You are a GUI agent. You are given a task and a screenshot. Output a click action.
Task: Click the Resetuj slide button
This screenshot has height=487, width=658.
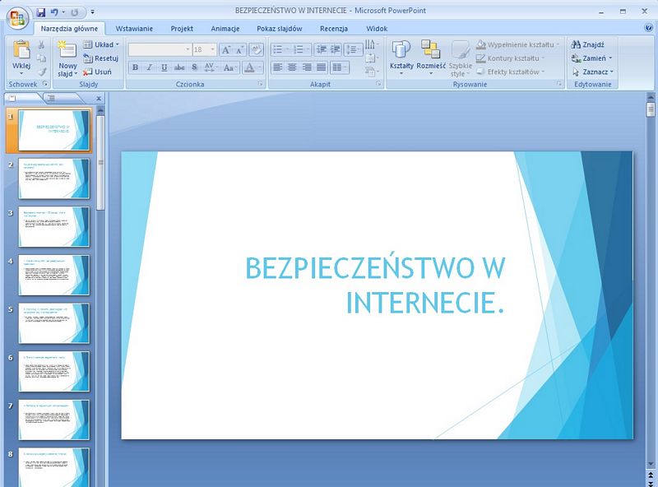(100, 58)
